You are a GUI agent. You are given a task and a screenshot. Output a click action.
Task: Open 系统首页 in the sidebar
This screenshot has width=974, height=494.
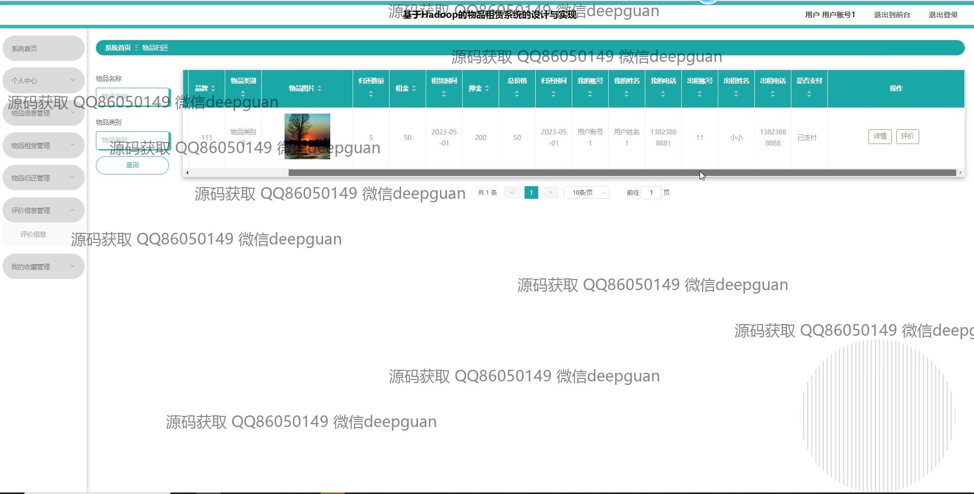44,48
